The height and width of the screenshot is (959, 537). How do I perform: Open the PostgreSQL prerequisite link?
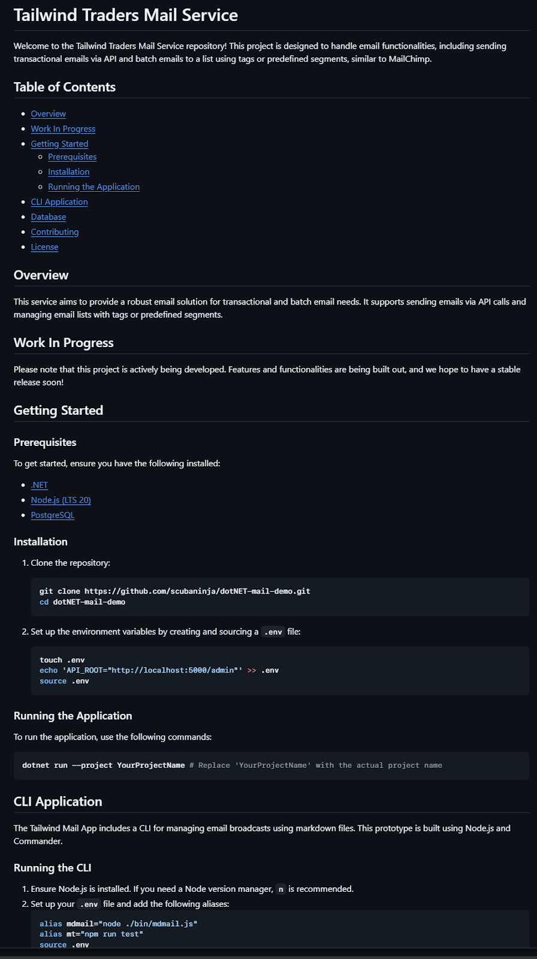coord(53,515)
